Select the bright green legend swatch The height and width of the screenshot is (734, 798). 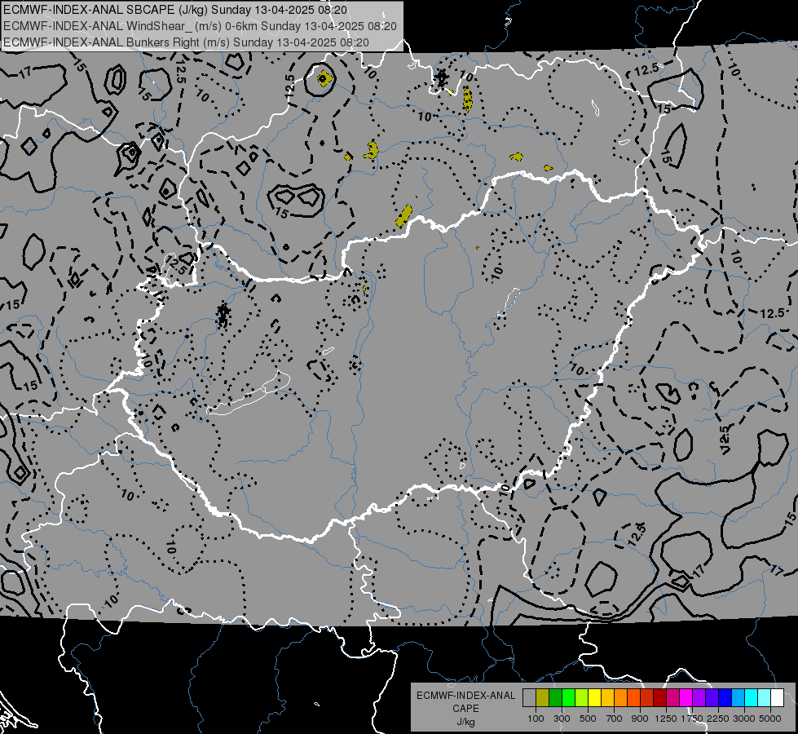568,697
